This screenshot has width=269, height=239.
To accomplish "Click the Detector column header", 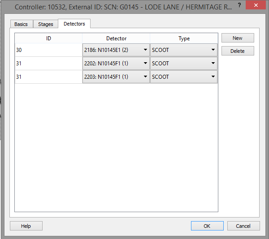I will point(116,38).
